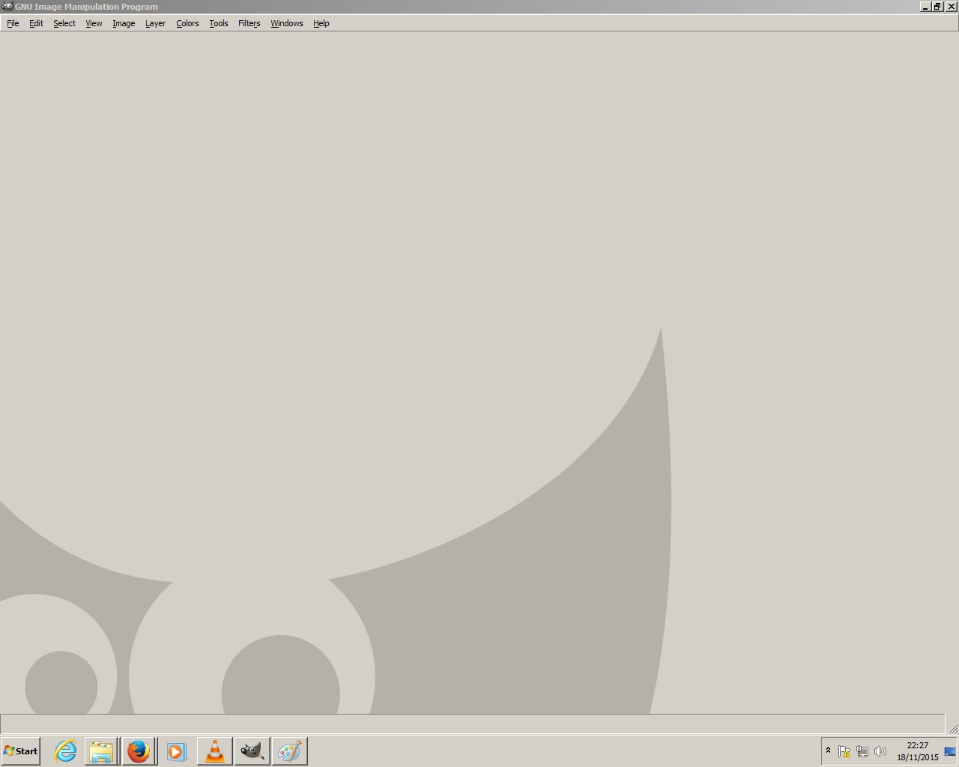Open the Filters menu
The height and width of the screenshot is (767, 959).
coord(249,23)
